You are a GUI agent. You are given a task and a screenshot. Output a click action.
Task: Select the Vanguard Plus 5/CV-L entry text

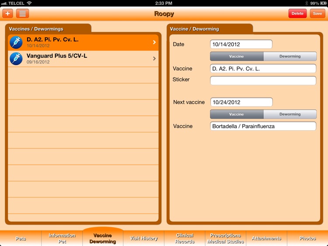pos(57,56)
